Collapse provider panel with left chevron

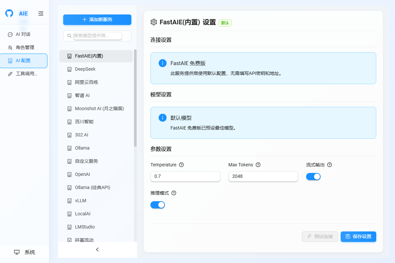pyautogui.click(x=97, y=250)
